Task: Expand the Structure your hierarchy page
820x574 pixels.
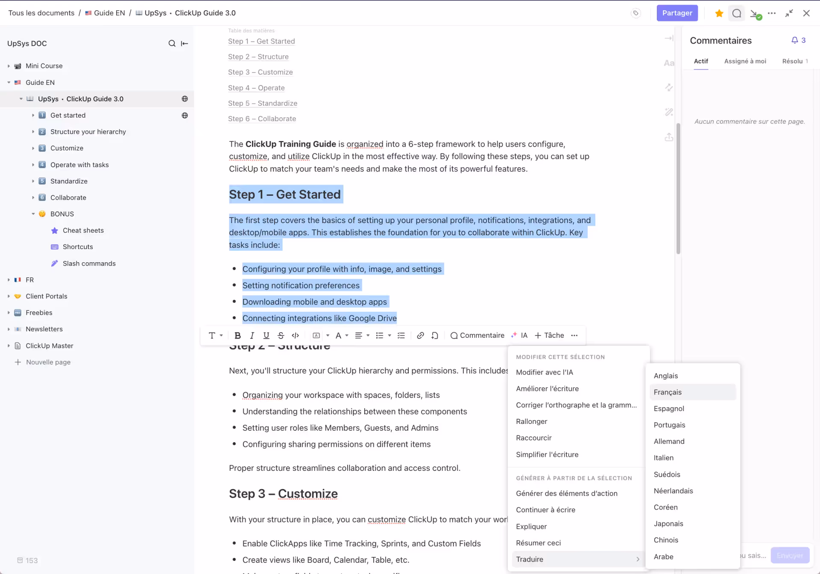Action: click(x=33, y=132)
